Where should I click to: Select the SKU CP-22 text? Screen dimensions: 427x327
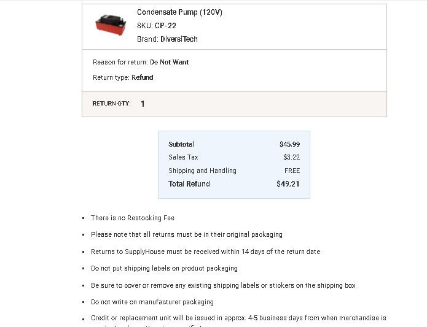[157, 26]
